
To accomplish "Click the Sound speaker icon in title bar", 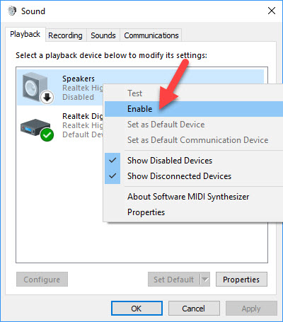I will pos(12,11).
